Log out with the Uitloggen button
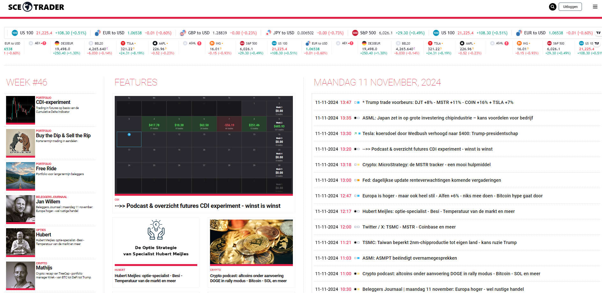Viewport: 602px width, 293px height. point(570,7)
